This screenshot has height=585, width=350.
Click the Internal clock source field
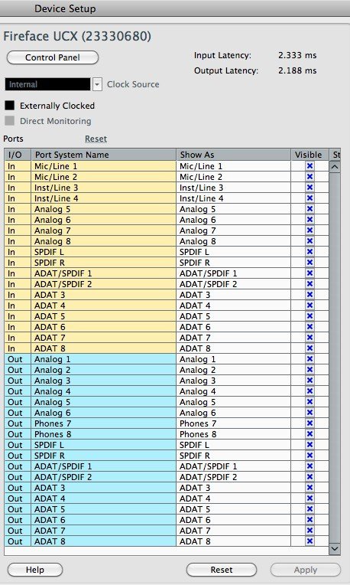coord(47,84)
